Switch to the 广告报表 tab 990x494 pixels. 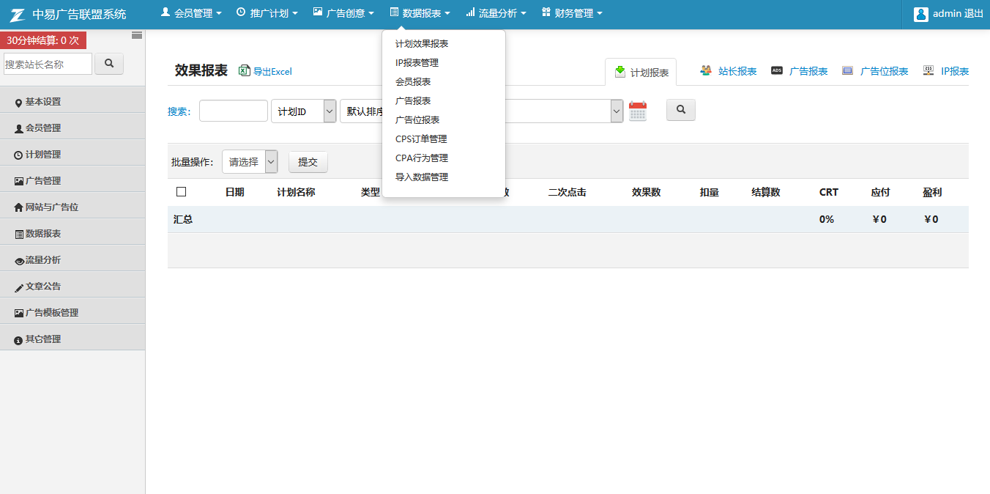tap(800, 71)
